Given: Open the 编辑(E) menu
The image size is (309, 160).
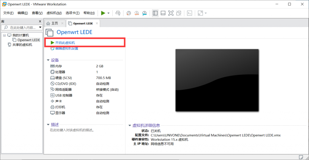Looking at the screenshot, I should [23, 13].
